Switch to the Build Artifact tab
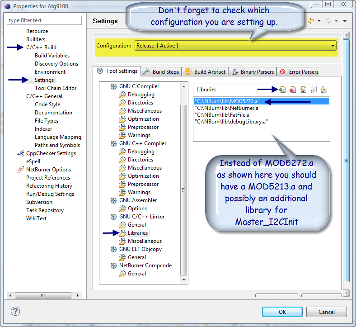 coord(205,72)
